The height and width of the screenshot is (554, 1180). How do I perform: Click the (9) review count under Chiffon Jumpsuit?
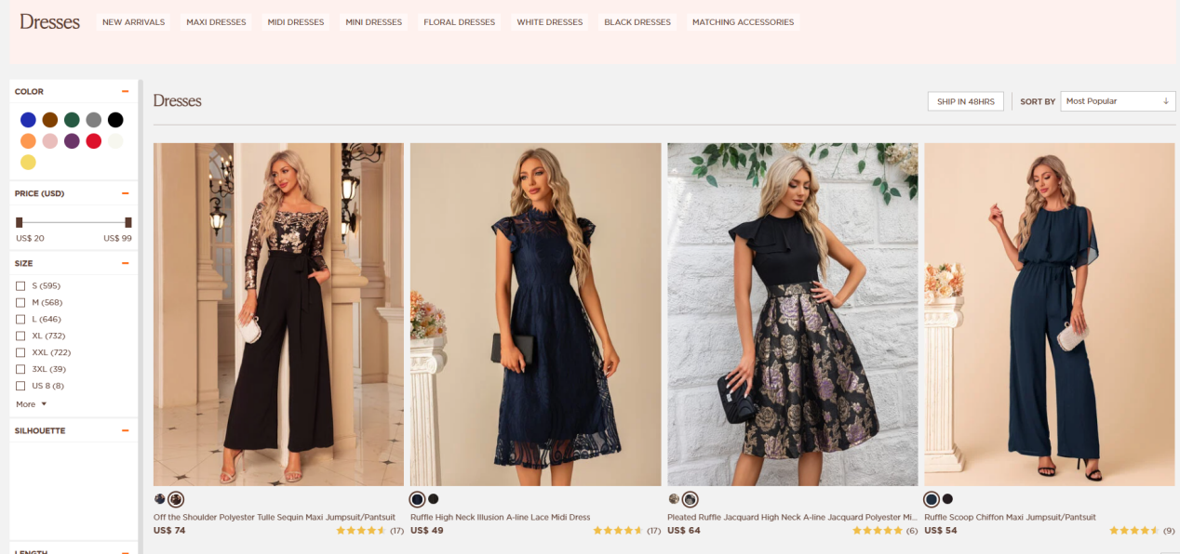(1169, 531)
